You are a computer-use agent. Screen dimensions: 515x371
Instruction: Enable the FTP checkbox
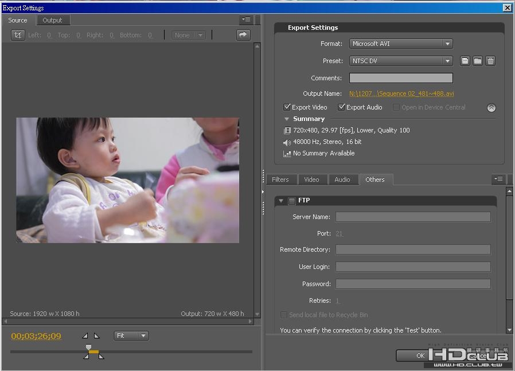pos(292,201)
